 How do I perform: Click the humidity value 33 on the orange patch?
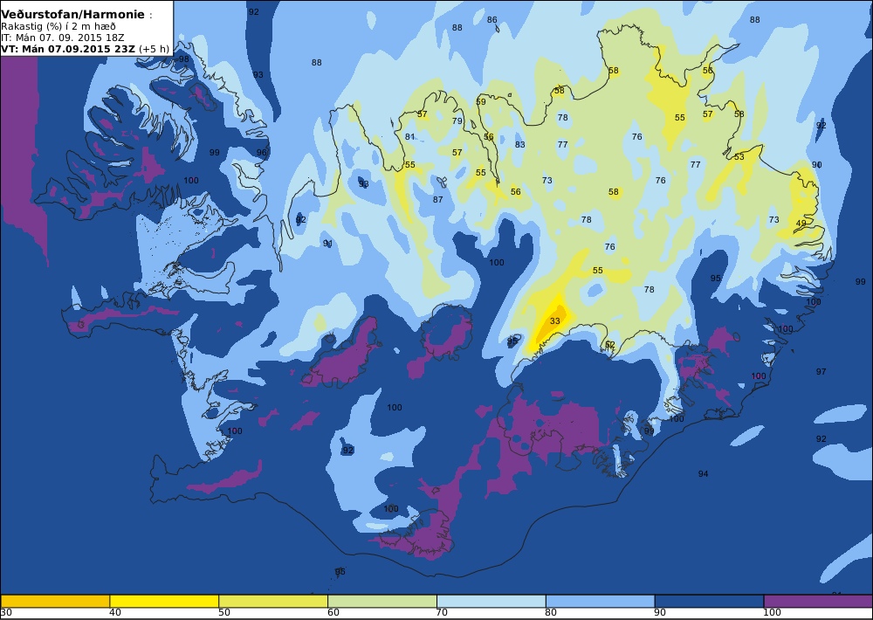click(554, 320)
